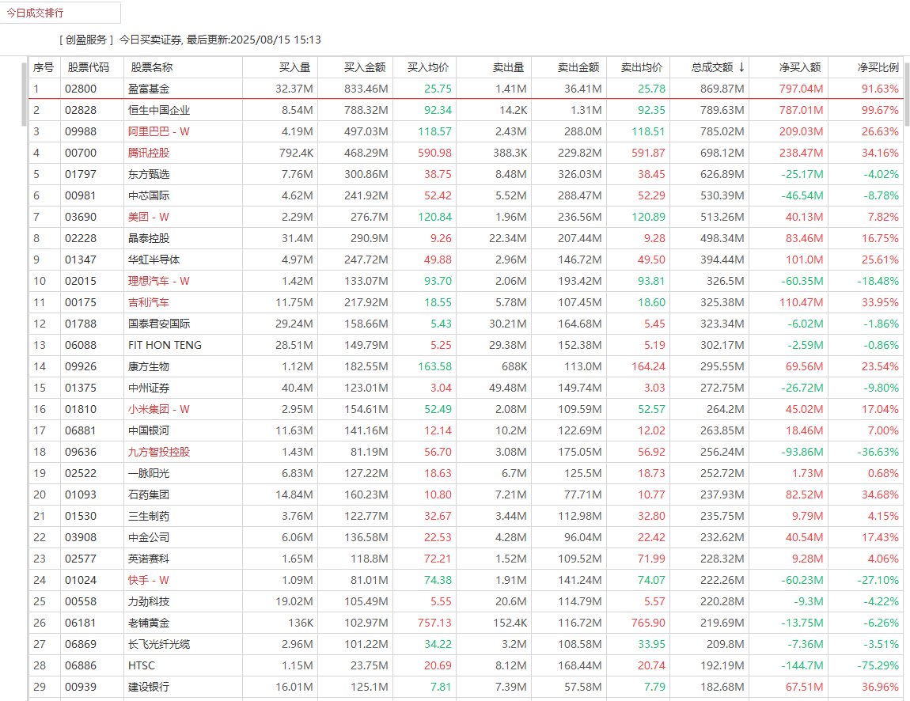Sort by 股票名称 column header
Viewport: 910px width, 701px height.
151,67
